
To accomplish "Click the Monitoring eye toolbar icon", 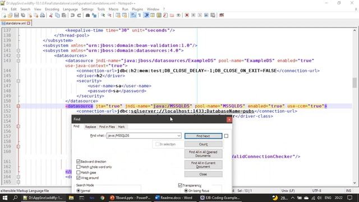I will click(178, 15).
